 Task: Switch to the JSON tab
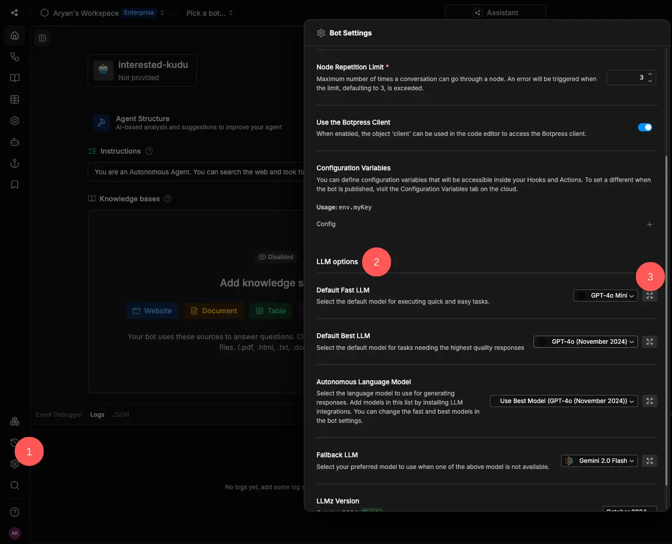tap(121, 415)
